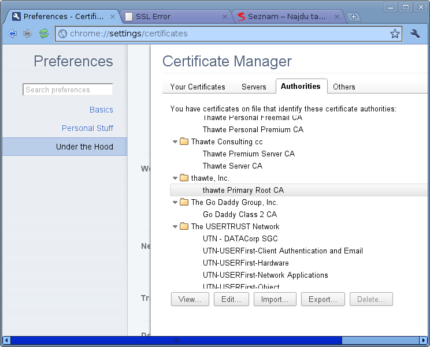Close the SSL Error tab
The image size is (430, 347).
pos(225,17)
